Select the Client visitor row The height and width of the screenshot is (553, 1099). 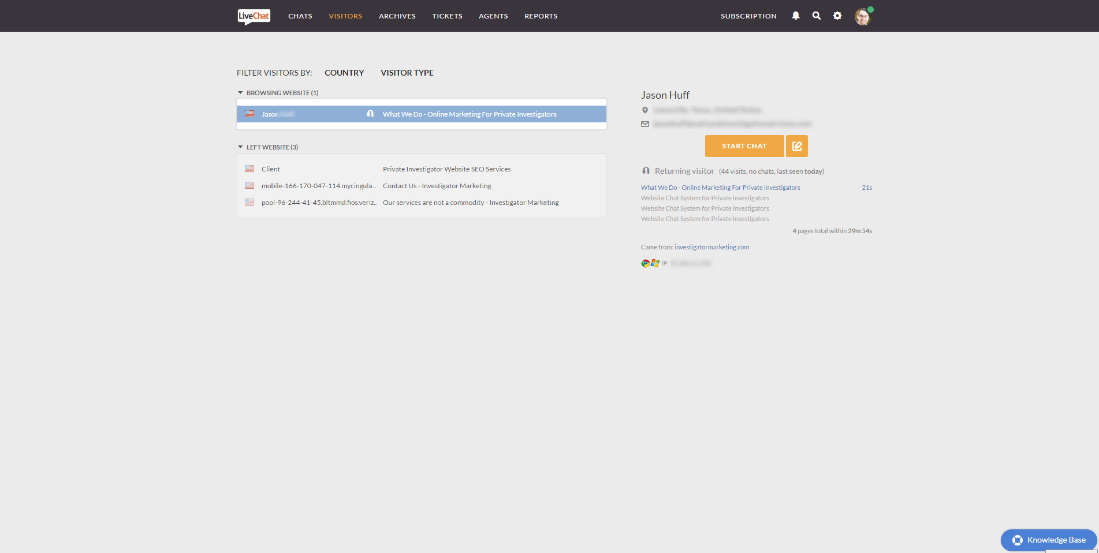[421, 169]
